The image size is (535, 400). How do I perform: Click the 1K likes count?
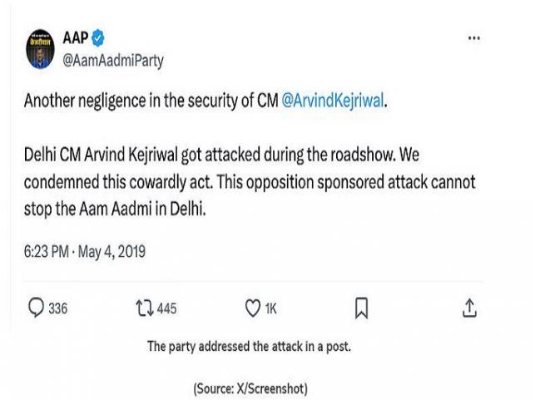point(271,309)
